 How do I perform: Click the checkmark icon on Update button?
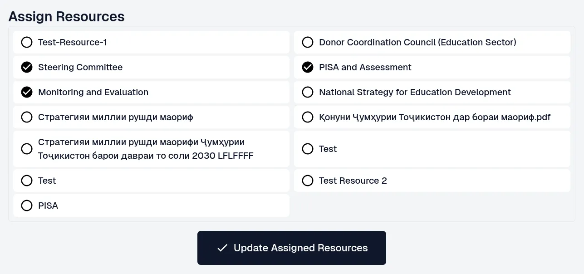(222, 248)
